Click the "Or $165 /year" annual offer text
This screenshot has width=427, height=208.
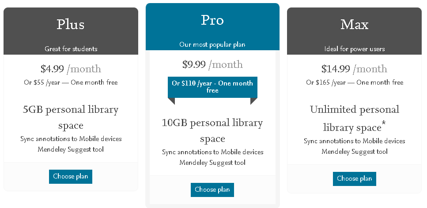point(355,82)
